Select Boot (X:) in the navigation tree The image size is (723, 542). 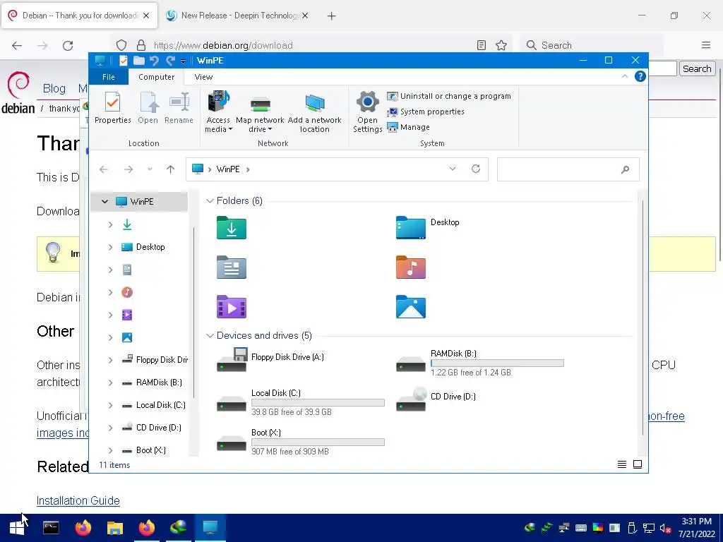pyautogui.click(x=144, y=450)
